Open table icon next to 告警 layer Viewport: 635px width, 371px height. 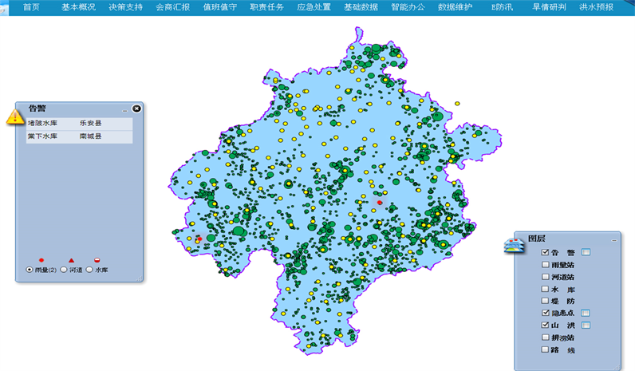point(585,252)
